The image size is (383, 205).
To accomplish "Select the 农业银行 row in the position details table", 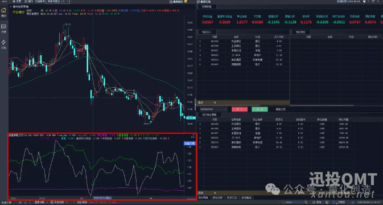I will click(275, 124).
